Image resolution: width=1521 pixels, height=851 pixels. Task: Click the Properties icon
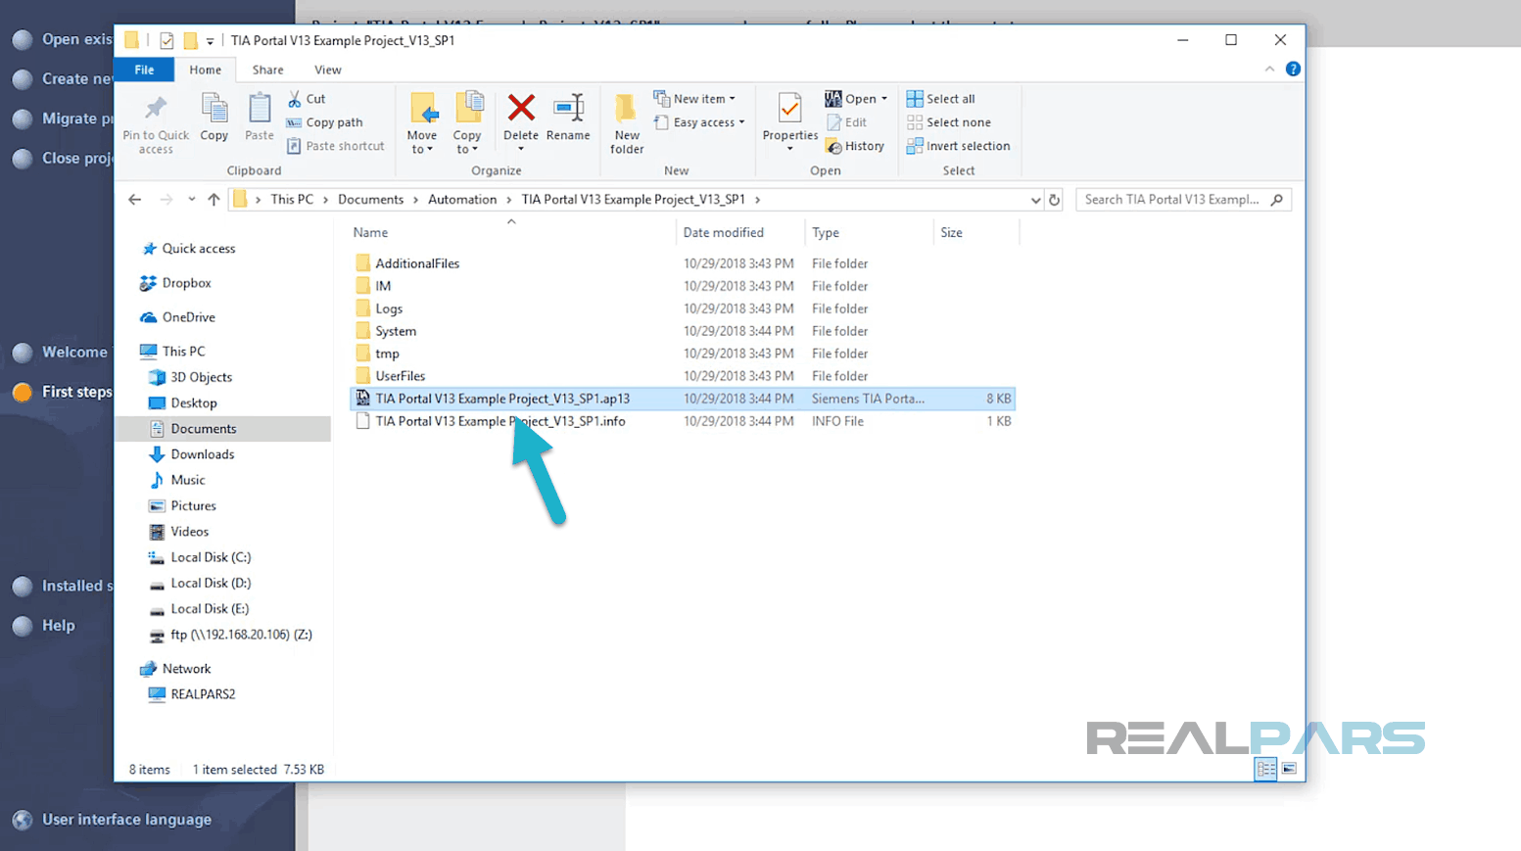click(789, 108)
